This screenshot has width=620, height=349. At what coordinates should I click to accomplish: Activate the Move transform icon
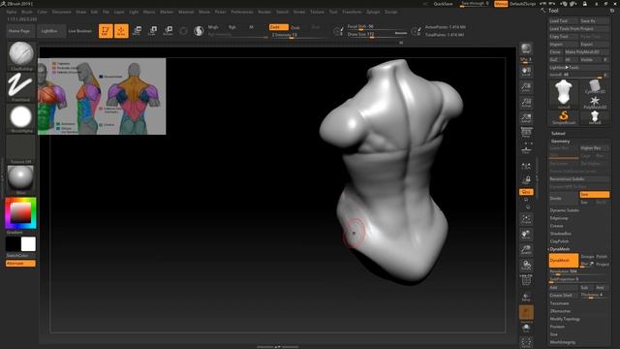pyautogui.click(x=137, y=31)
